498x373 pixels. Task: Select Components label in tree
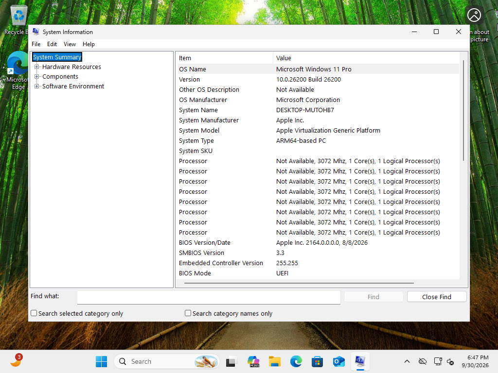(x=60, y=76)
